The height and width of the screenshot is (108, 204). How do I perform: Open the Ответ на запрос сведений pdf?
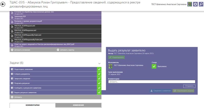pyautogui.click(x=55, y=45)
